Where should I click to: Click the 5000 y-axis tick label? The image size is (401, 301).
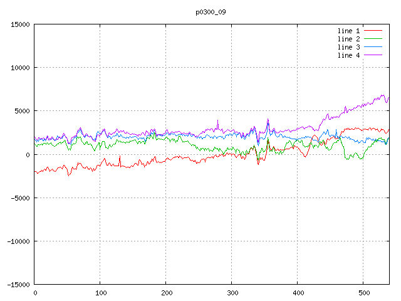pos(22,111)
